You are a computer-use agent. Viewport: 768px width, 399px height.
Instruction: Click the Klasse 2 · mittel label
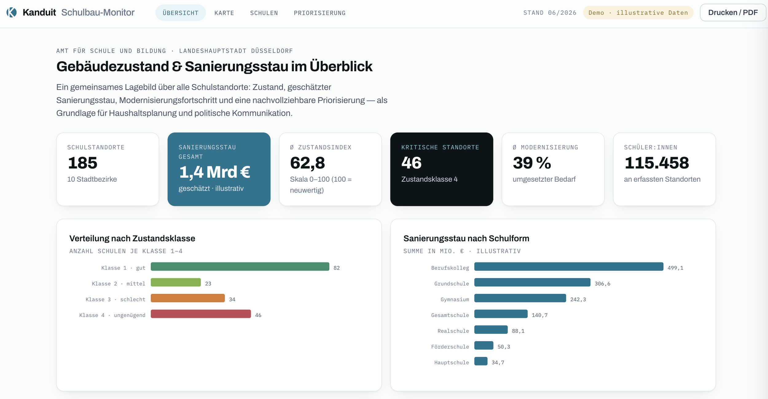coord(119,284)
